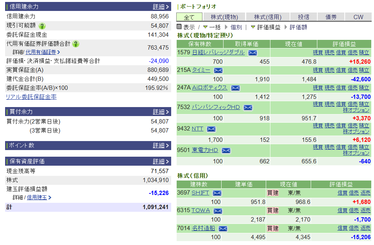Switch to the 株式(信用) tab
Screen dimensions: 374x245
[x=268, y=17]
